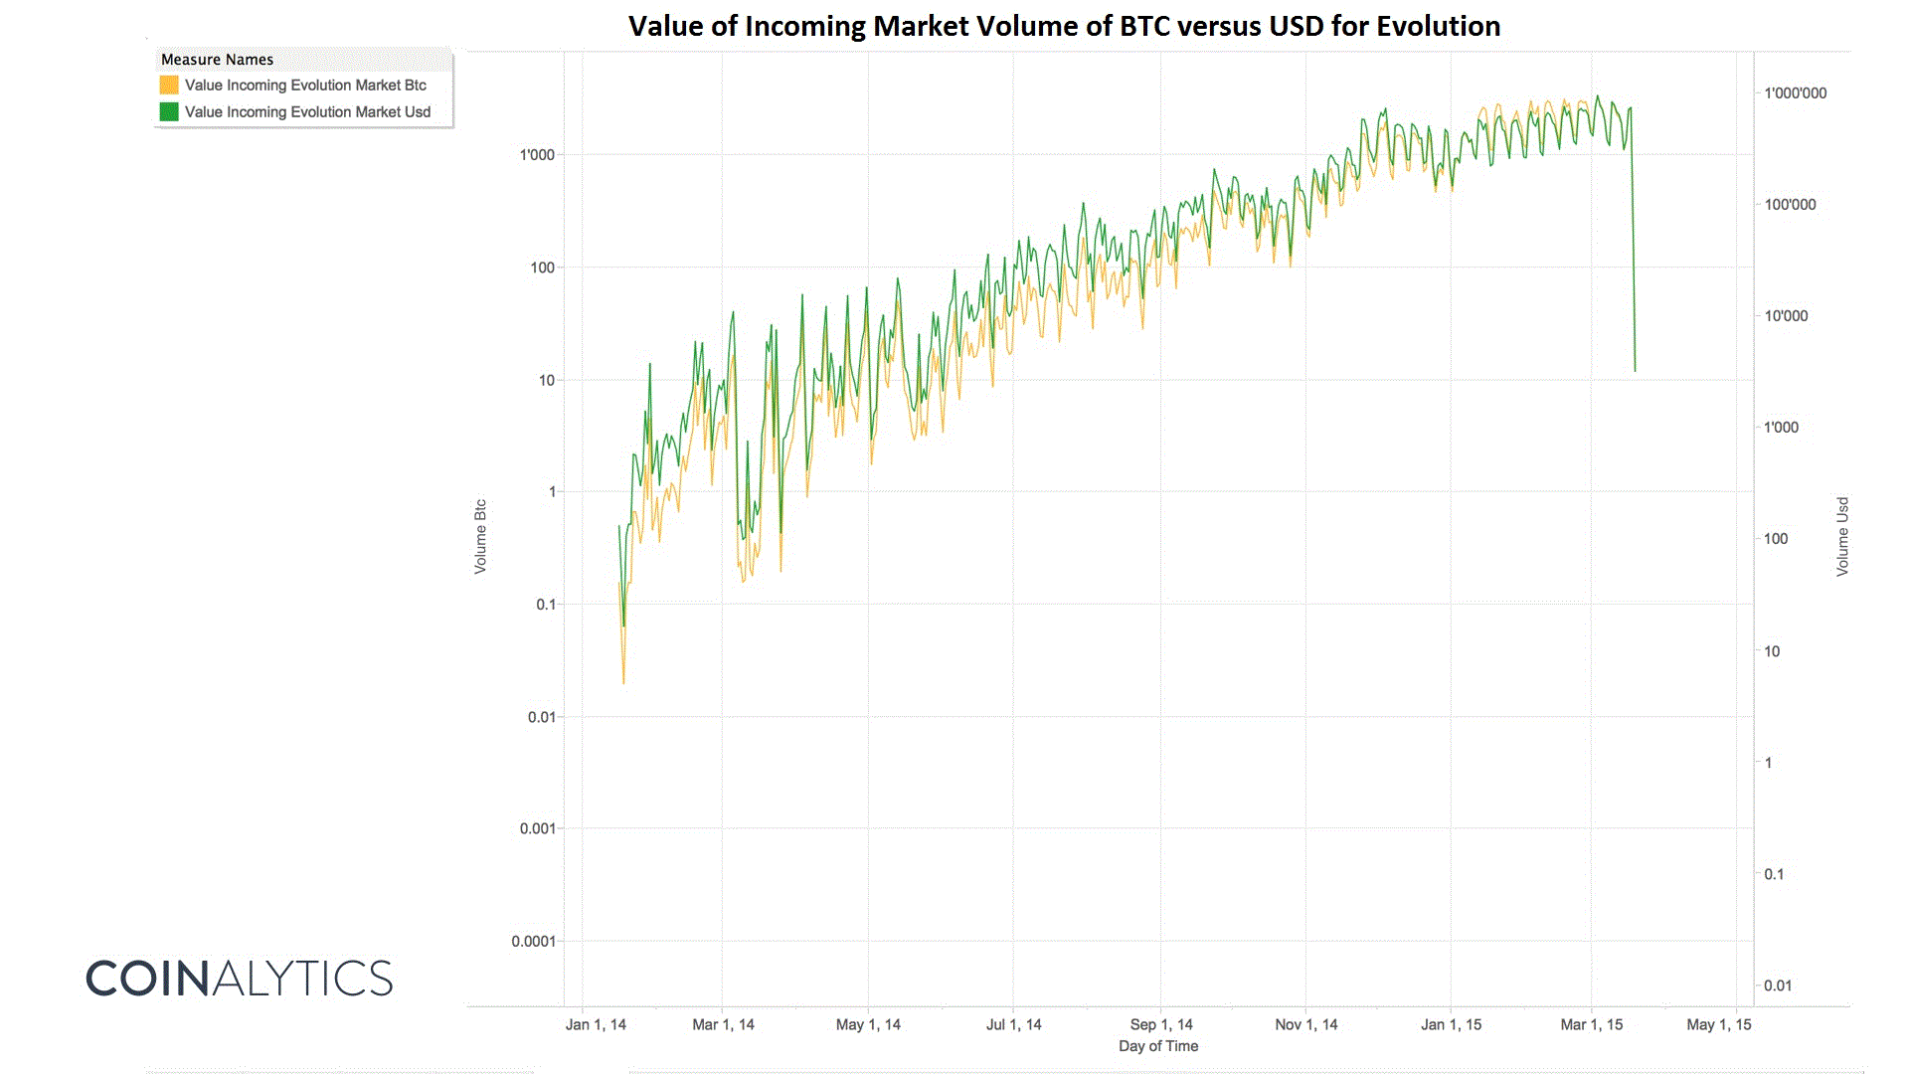
Task: Click the 0.01 tick on the Btc axis
Action: pyautogui.click(x=541, y=717)
